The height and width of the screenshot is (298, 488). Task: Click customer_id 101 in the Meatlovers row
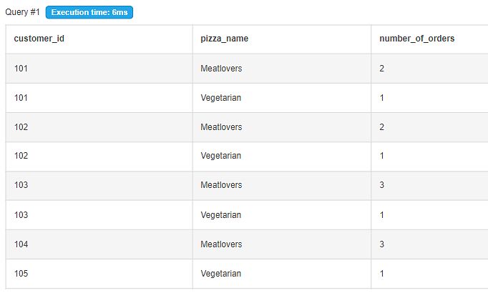pyautogui.click(x=21, y=69)
